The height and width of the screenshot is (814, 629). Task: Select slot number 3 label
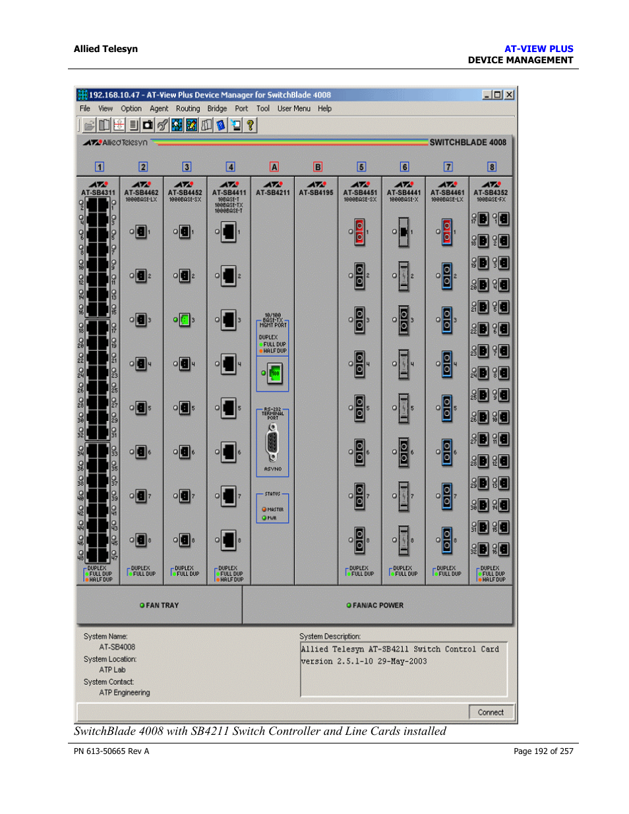coord(187,167)
